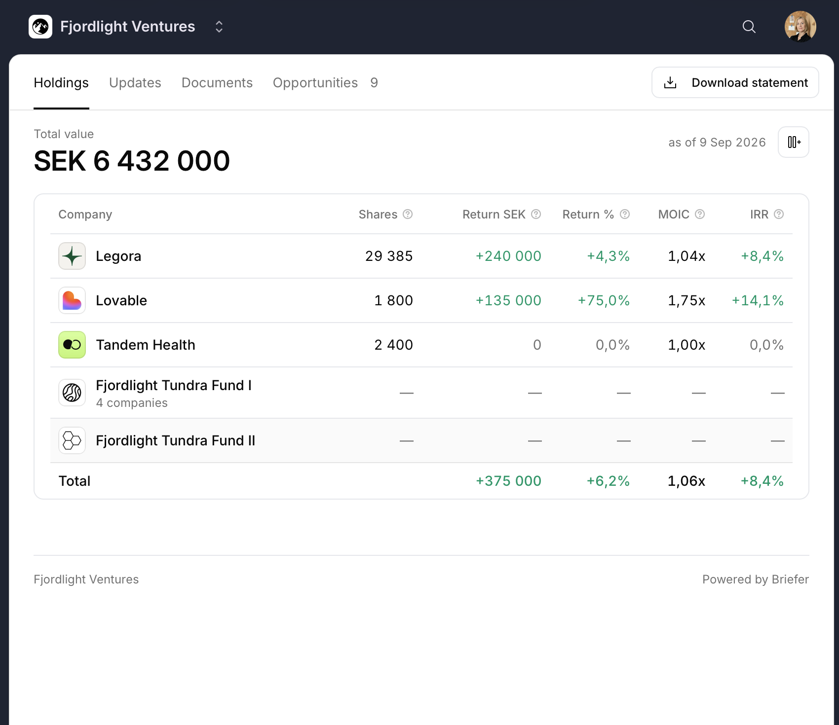This screenshot has width=839, height=725.
Task: Open search with the magnifier icon
Action: pos(749,27)
